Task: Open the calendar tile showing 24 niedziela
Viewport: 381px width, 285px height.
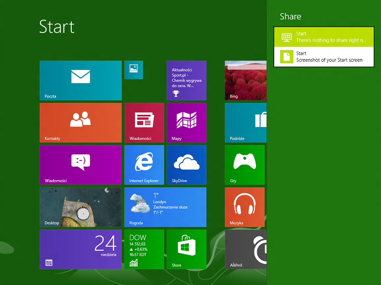Action: click(x=81, y=249)
